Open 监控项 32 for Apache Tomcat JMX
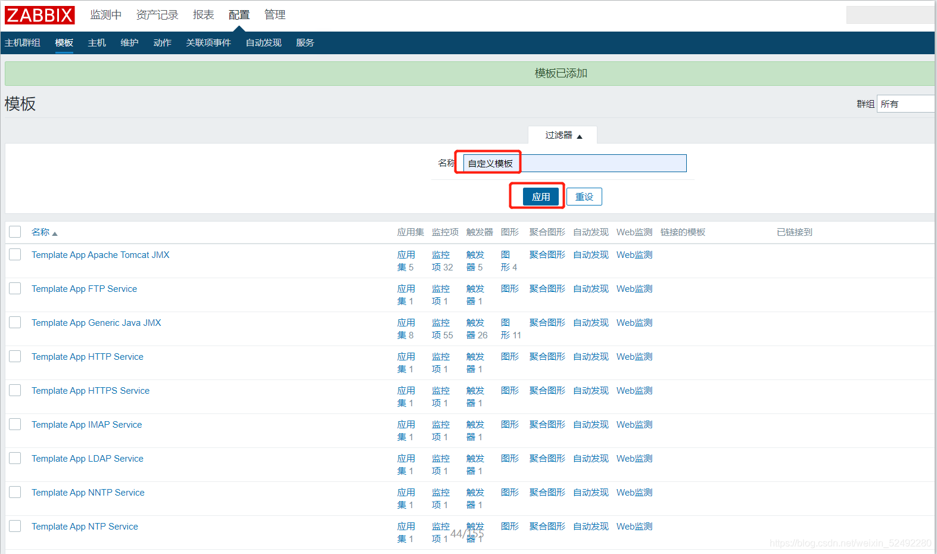The image size is (937, 554). point(442,261)
